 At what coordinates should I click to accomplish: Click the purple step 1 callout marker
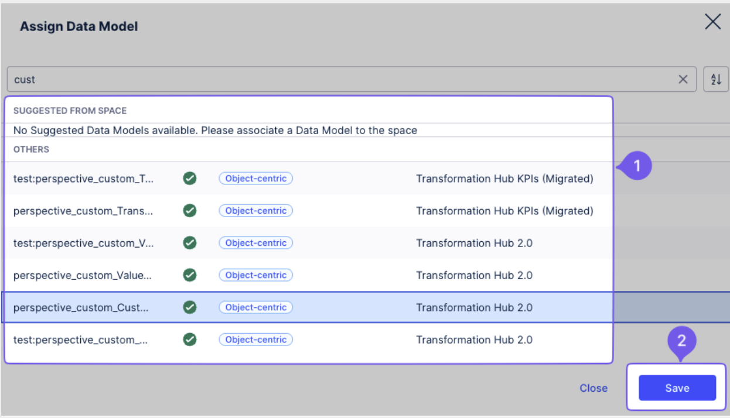[637, 166]
